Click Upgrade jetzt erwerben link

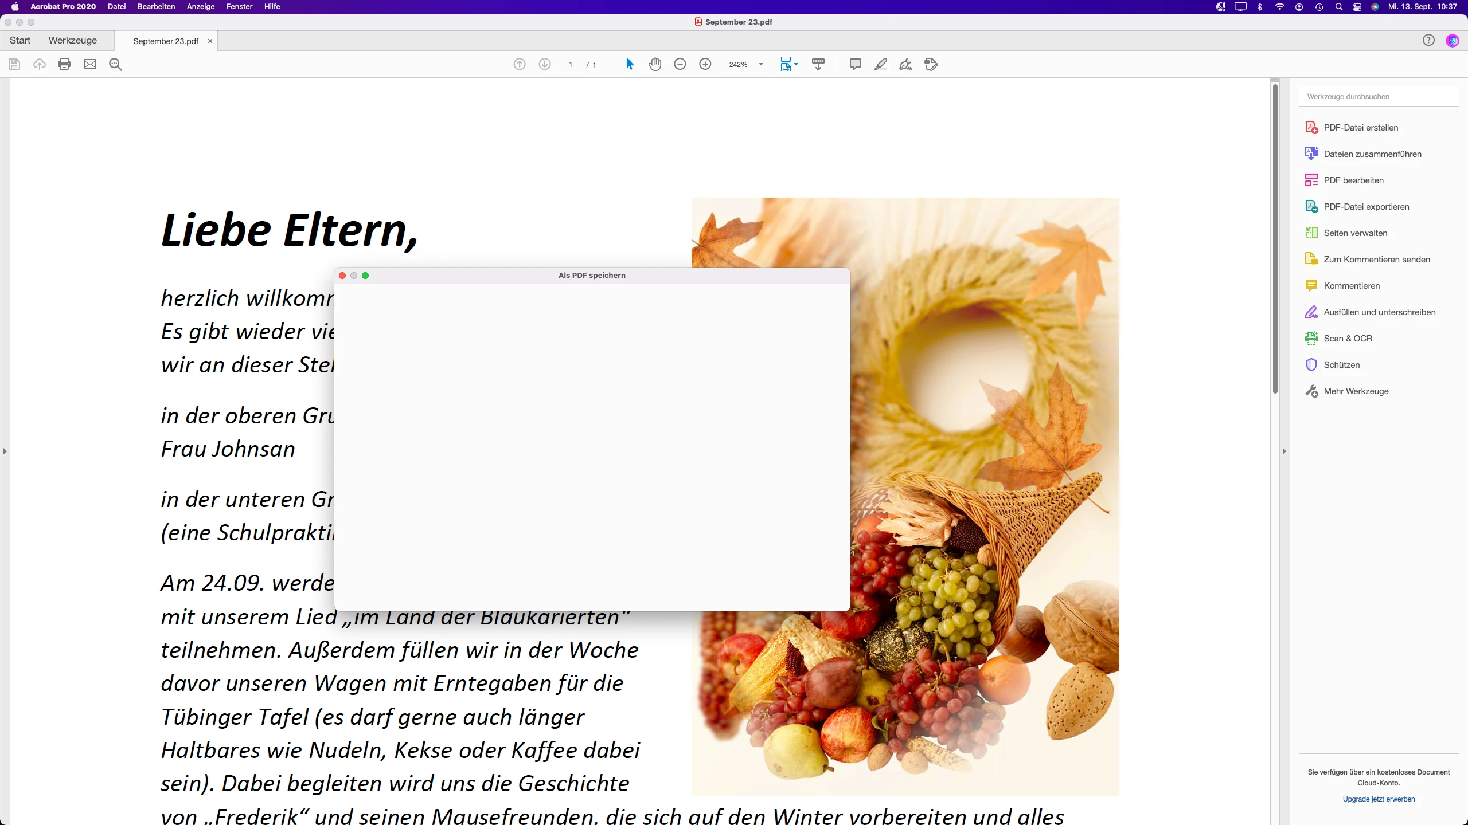(1378, 799)
